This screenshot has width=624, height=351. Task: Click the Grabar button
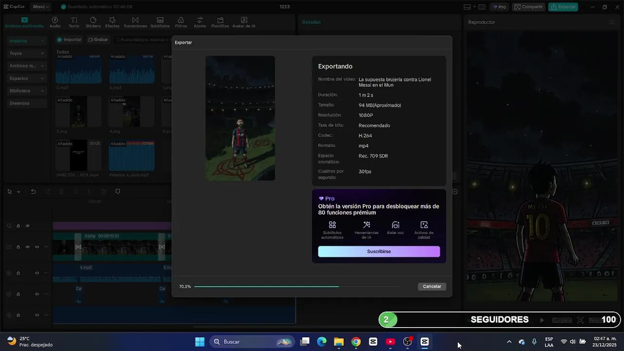click(98, 39)
